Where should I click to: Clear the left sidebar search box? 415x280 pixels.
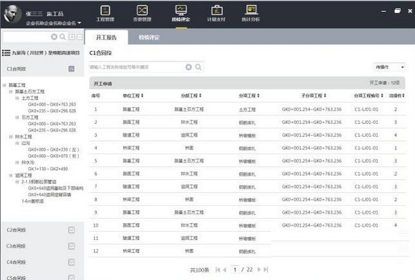pyautogui.click(x=55, y=36)
